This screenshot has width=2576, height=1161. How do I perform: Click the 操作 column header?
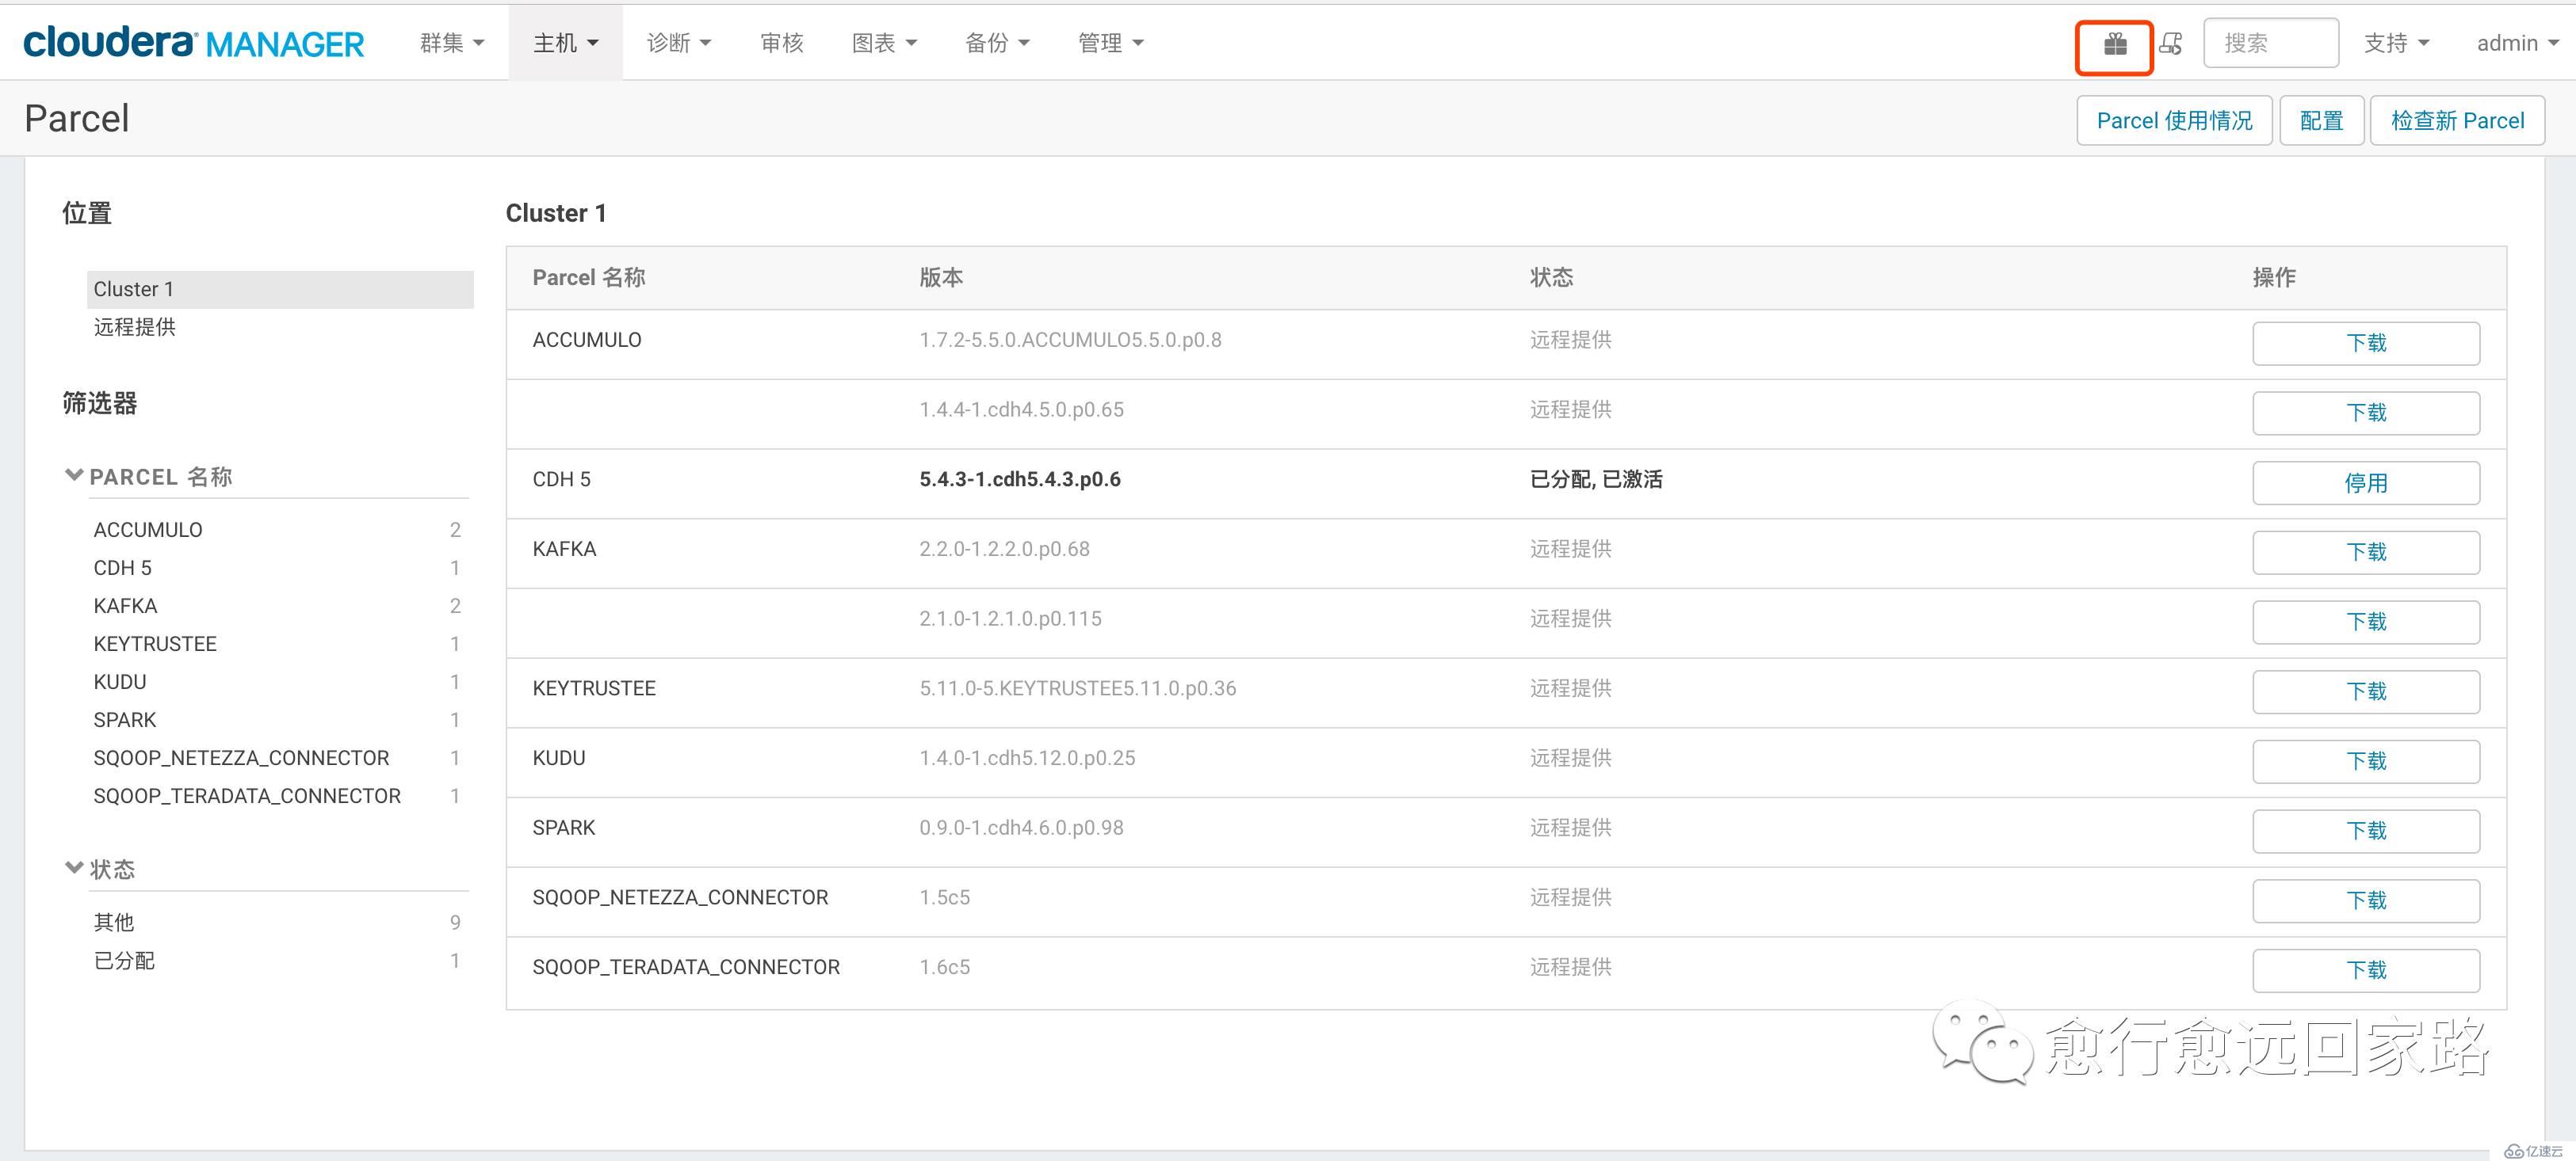click(x=2274, y=278)
